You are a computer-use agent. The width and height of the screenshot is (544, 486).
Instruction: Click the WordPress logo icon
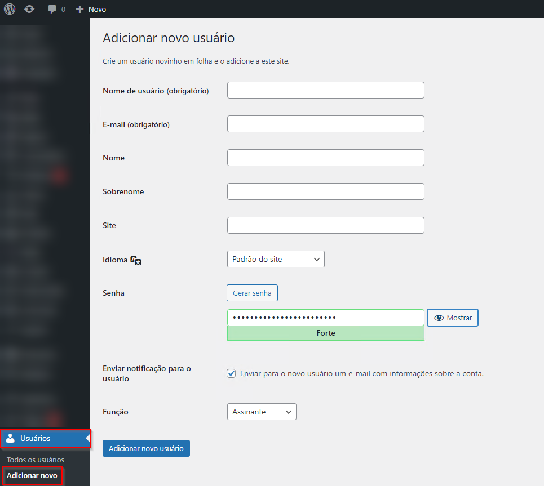pyautogui.click(x=10, y=9)
